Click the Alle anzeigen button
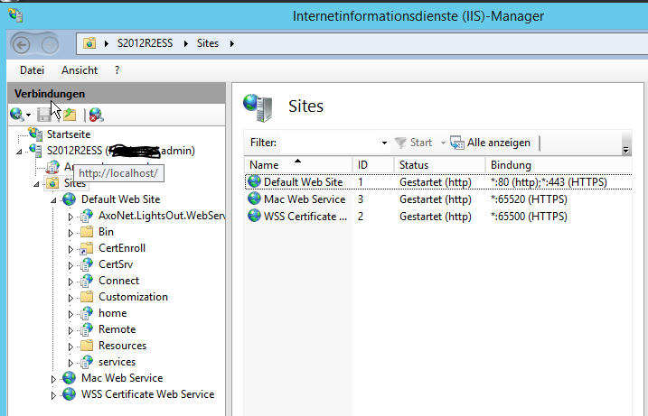Image resolution: width=648 pixels, height=416 pixels. point(490,143)
